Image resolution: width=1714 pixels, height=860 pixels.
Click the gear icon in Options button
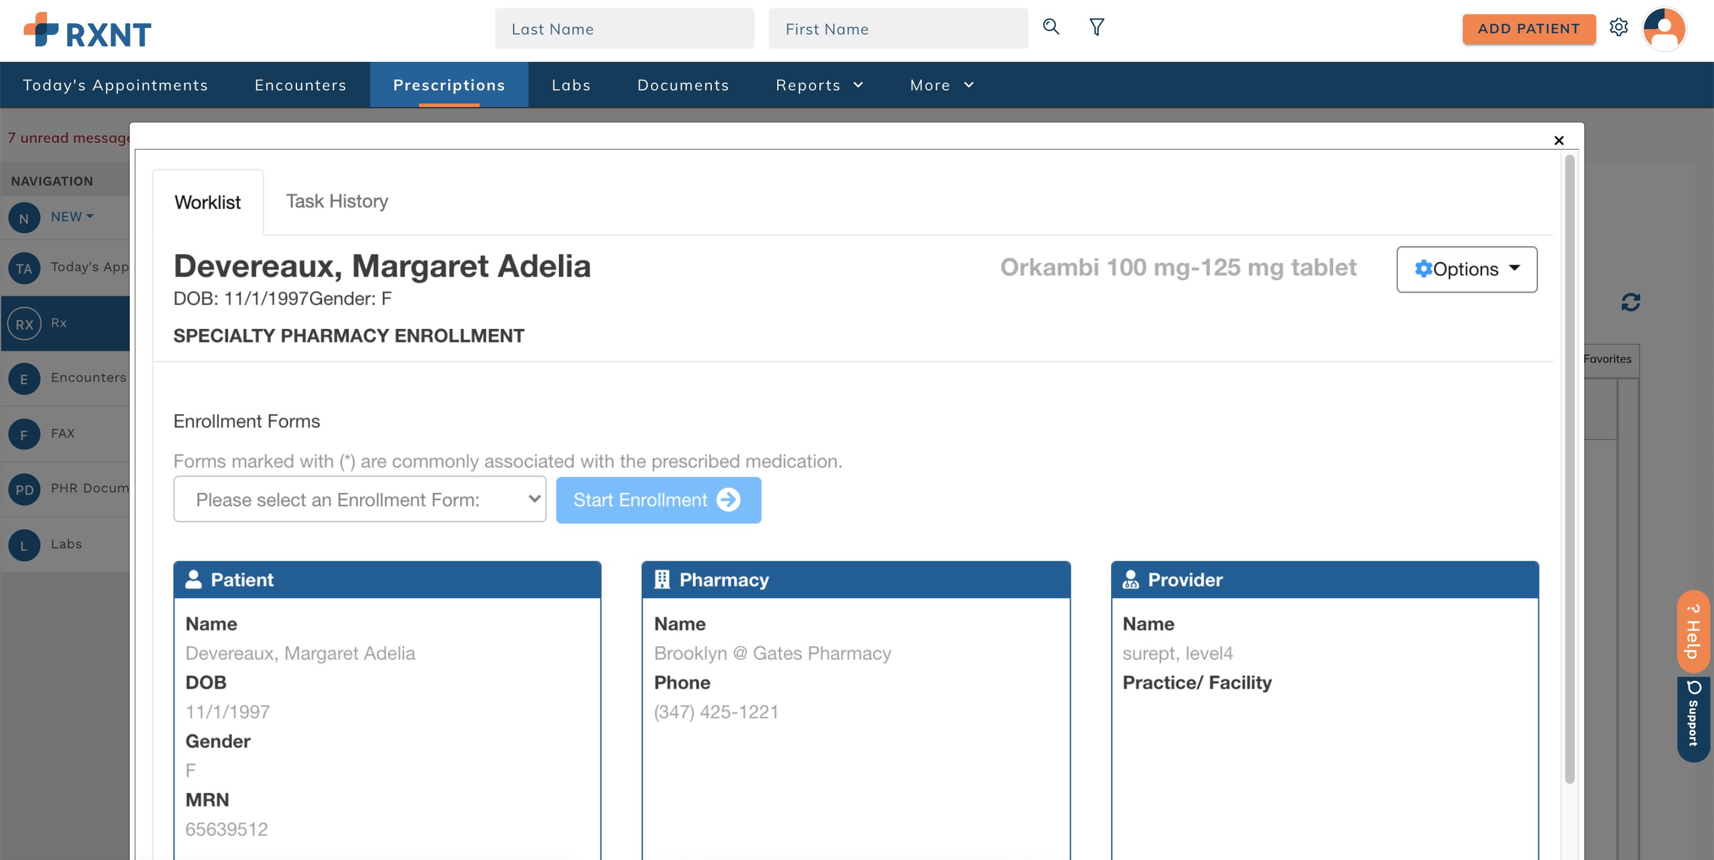pyautogui.click(x=1422, y=269)
